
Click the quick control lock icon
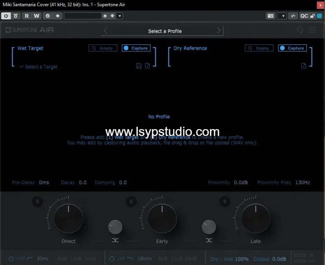(x=312, y=16)
